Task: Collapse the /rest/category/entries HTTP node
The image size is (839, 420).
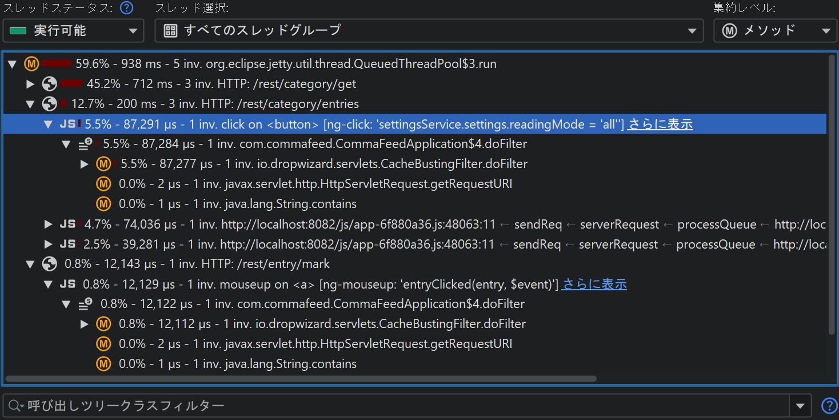Action: tap(31, 104)
